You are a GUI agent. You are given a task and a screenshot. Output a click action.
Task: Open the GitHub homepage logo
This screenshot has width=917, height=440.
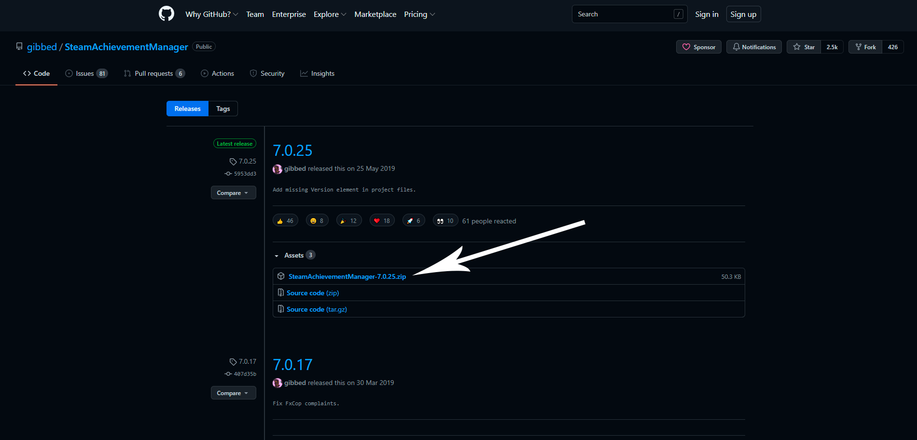(x=167, y=14)
